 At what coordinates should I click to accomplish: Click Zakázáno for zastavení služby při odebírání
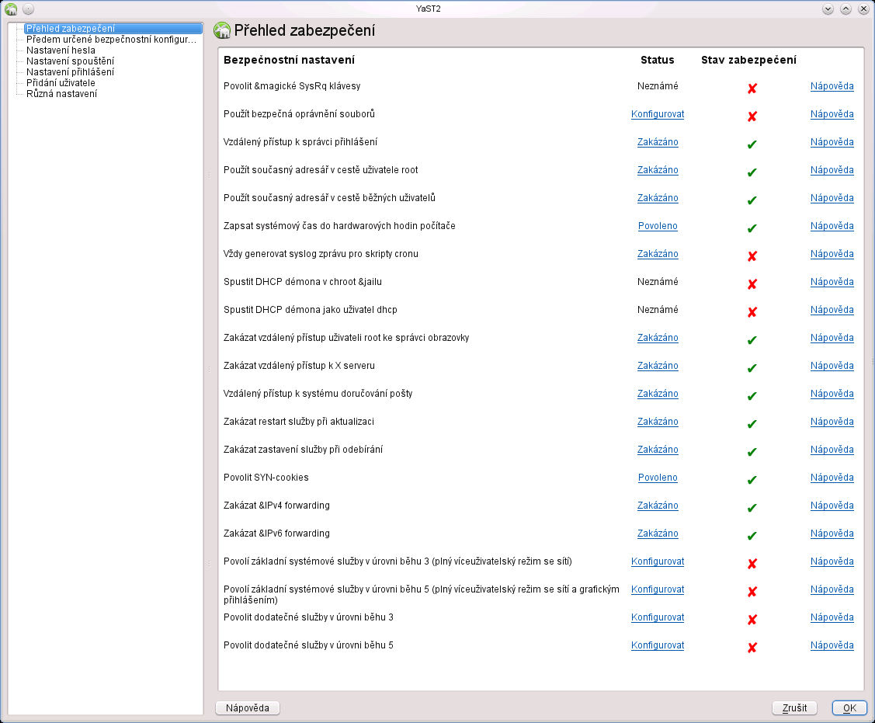click(658, 449)
